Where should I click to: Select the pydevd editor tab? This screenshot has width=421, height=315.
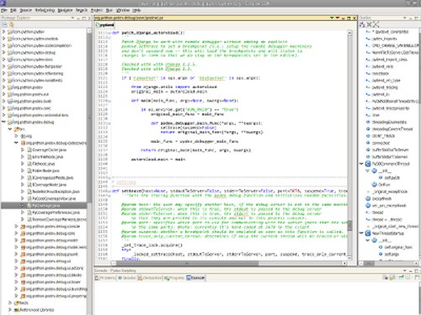105,25
